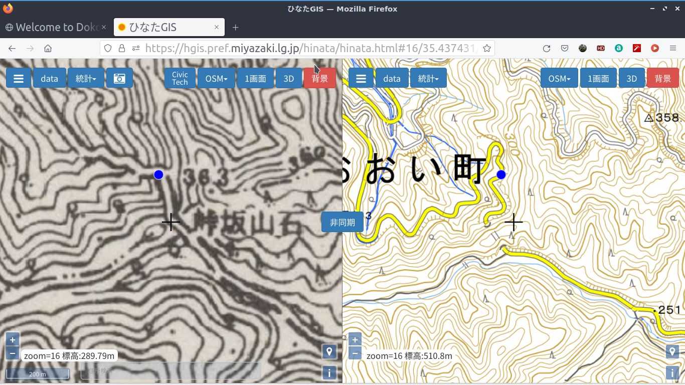This screenshot has height=385, width=685.
Task: Click the screenshot camera icon on left map
Action: pyautogui.click(x=119, y=79)
